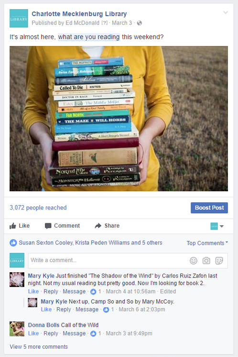
Task: Open the emoji picker in the comment box
Action: 194,261
